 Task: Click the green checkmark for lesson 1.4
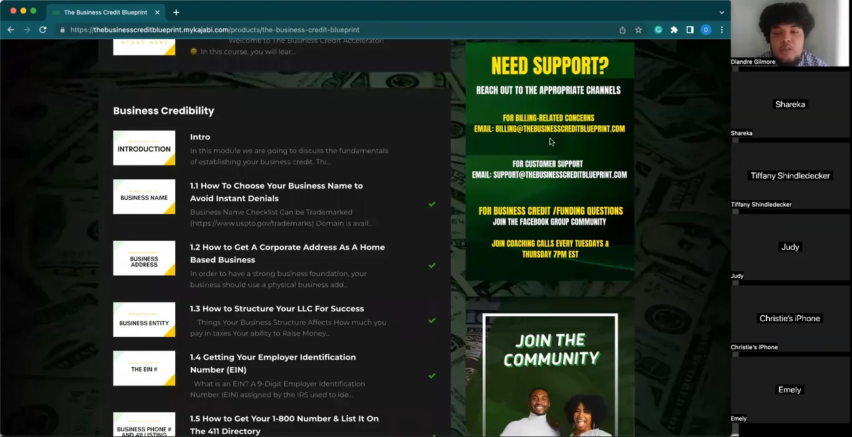pos(432,376)
